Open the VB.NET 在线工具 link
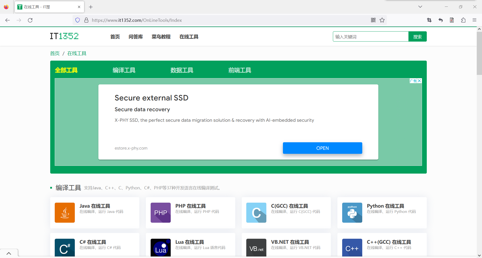The height and width of the screenshot is (258, 482). pos(290,242)
